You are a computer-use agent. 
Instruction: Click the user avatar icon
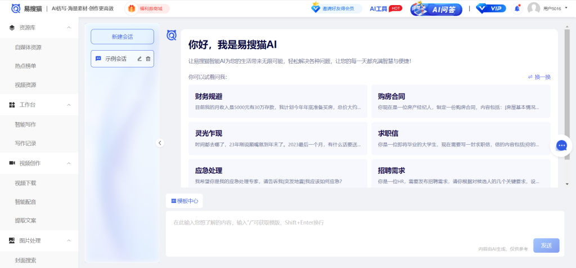[x=534, y=8]
